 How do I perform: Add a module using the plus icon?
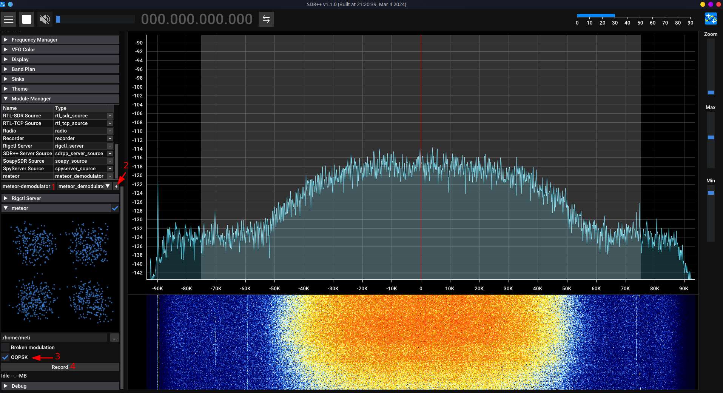[x=116, y=186]
